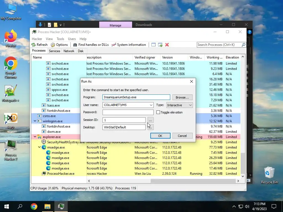Image resolution: width=283 pixels, height=212 pixels.
Task: Open the Google Chrome desktop shortcut
Action: (x=11, y=68)
